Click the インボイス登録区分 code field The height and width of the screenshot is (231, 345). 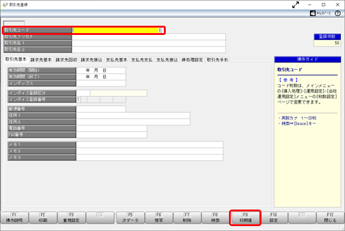point(83,93)
